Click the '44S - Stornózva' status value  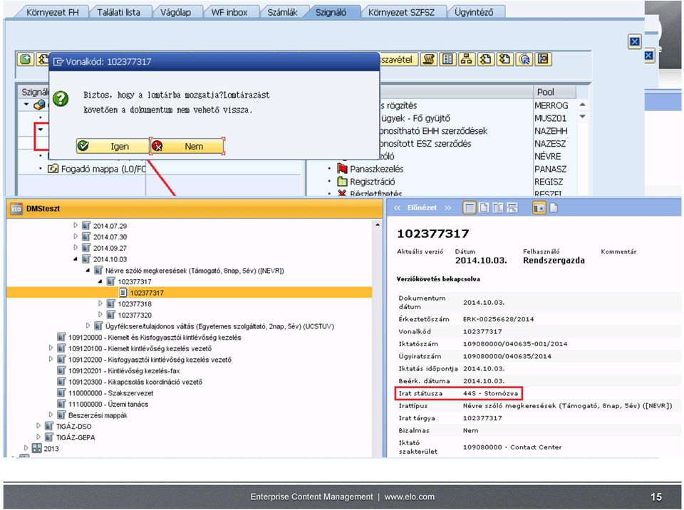(490, 393)
